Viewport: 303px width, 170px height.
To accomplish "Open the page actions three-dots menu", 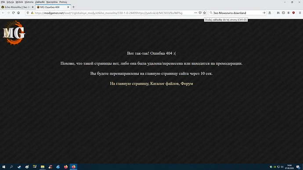I will click(x=195, y=13).
